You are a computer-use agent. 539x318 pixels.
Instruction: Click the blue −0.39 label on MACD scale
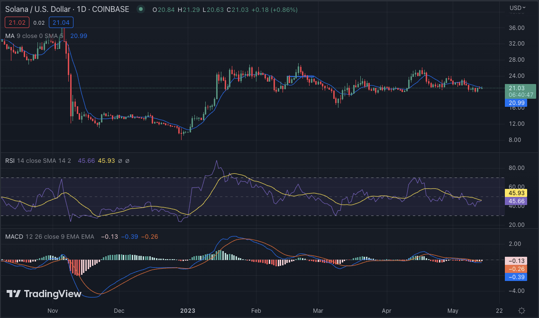coord(516,277)
